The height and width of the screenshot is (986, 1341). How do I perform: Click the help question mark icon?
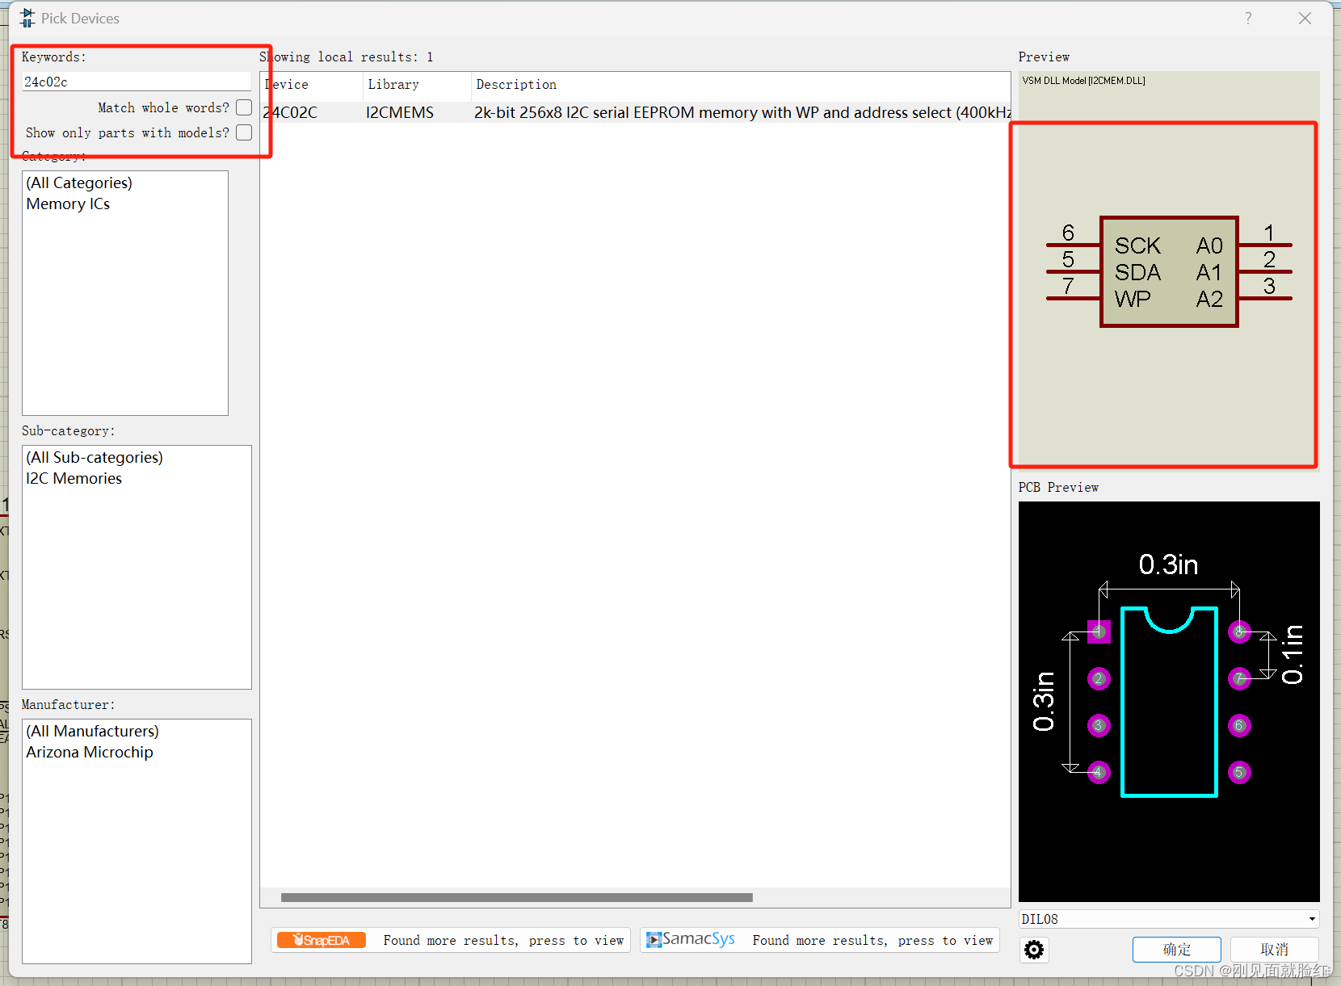[1248, 18]
